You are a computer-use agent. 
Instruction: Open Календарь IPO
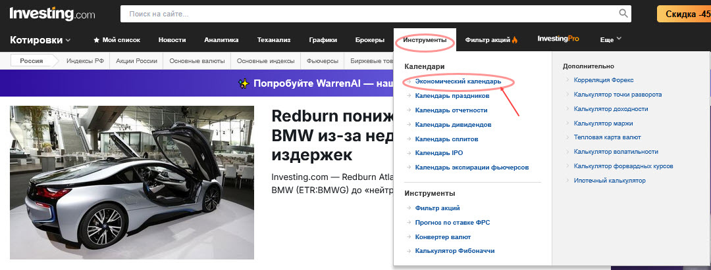point(439,153)
